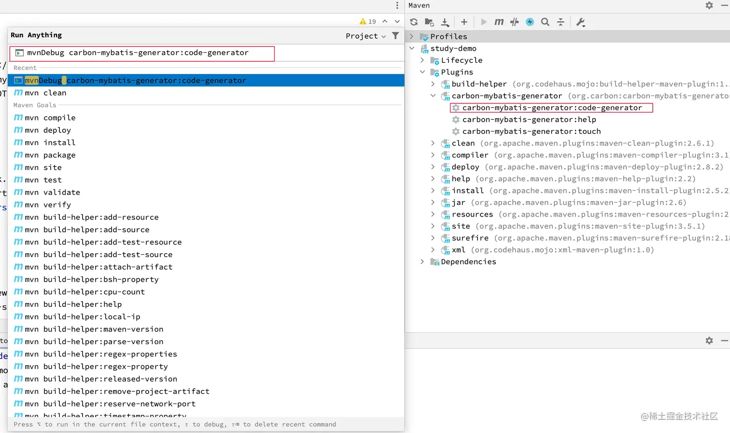Collapse the Plugins node

pos(422,72)
